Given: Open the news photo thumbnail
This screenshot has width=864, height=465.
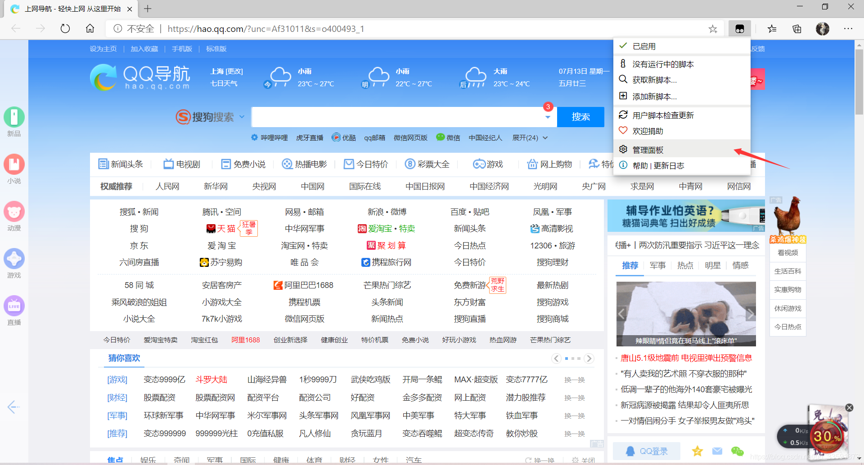Looking at the screenshot, I should pos(686,314).
